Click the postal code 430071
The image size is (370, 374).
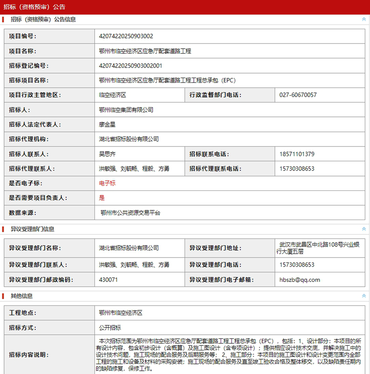[x=108, y=280]
